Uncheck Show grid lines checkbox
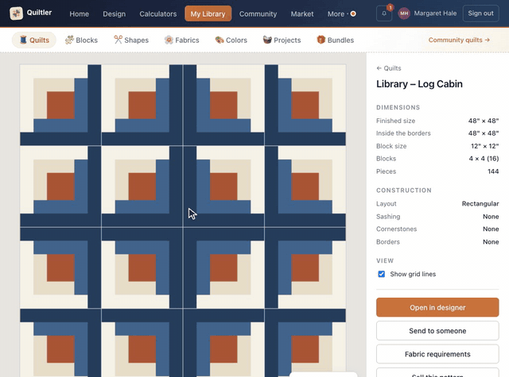The height and width of the screenshot is (377, 509). [x=382, y=274]
